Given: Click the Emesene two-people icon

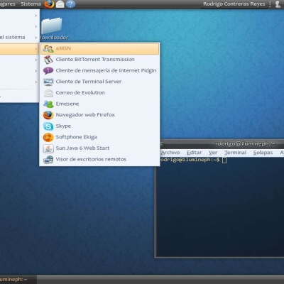Looking at the screenshot, I should tap(48, 104).
